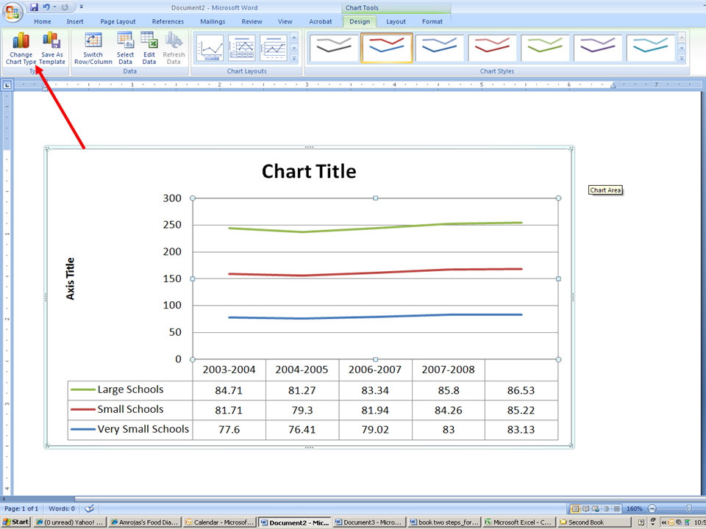Screen dimensions: 706x529
Task: Switch to Full Screen Reading view
Action: (x=586, y=508)
